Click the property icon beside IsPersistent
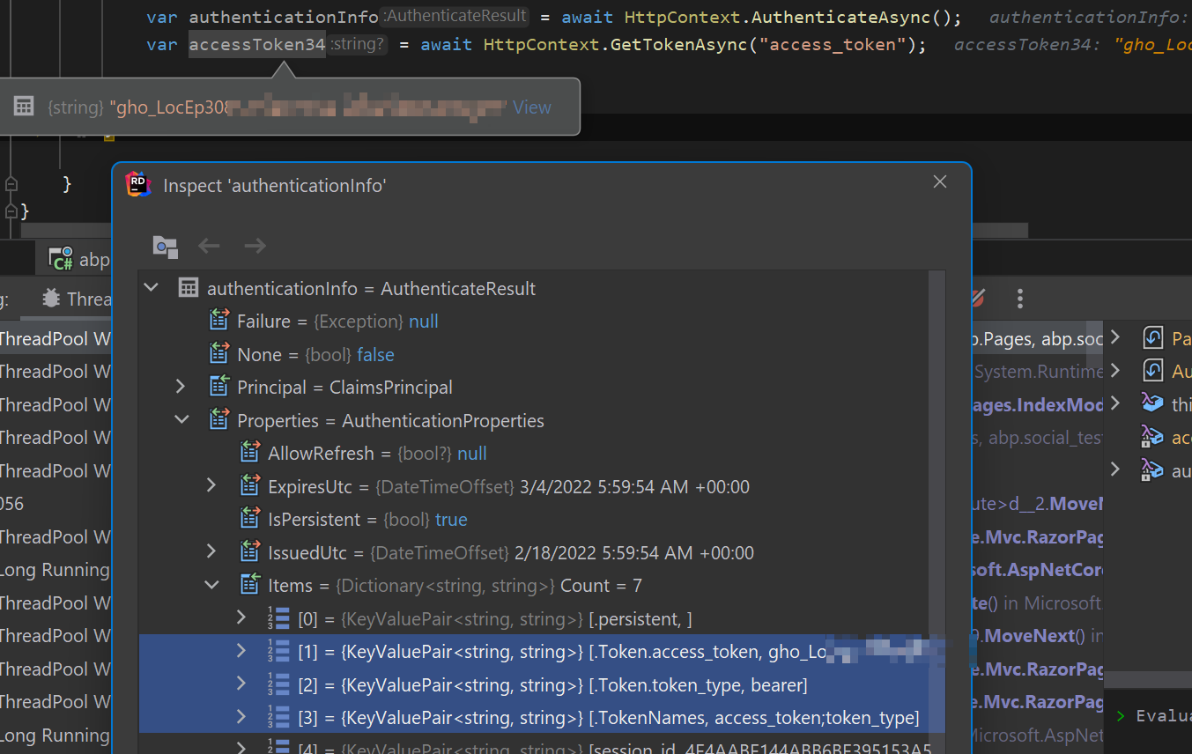This screenshot has height=754, width=1192. click(250, 520)
